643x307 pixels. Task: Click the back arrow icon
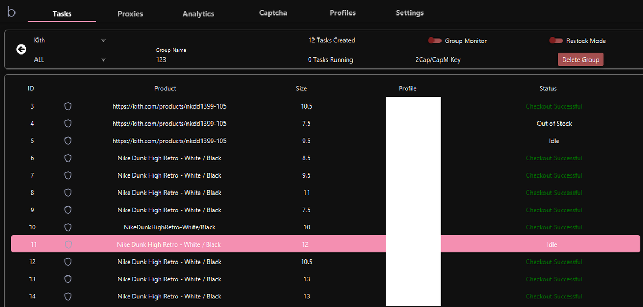[21, 49]
